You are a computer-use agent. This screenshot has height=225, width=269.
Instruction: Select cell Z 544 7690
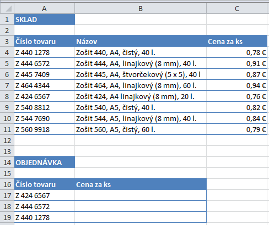[45, 118]
